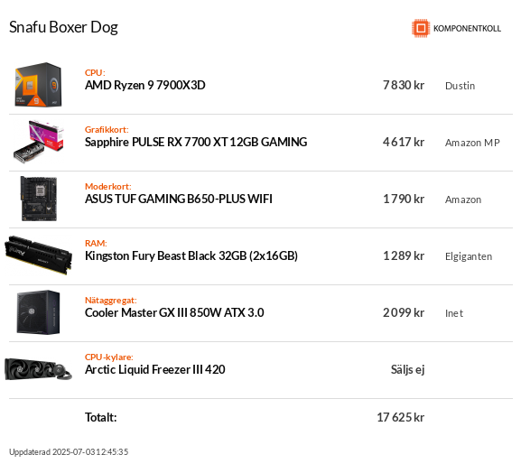Click the Snafu Boxer Dog build title
521x464 pixels.
(63, 28)
